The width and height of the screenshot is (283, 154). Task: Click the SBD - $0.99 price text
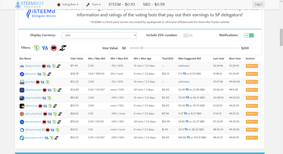click(154, 4)
